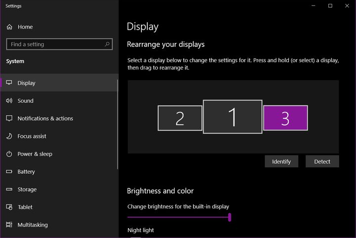Click the sidebar vertical scrollbar
The height and width of the screenshot is (238, 356).
118,124
